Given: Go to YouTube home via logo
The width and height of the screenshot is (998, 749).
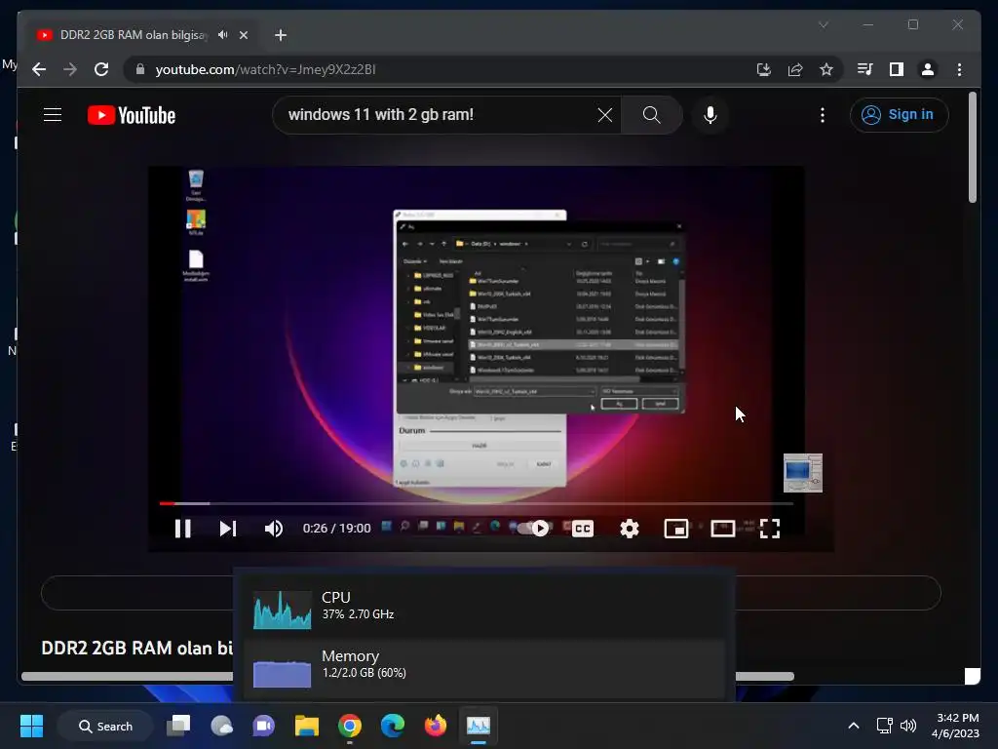Looking at the screenshot, I should [x=132, y=115].
